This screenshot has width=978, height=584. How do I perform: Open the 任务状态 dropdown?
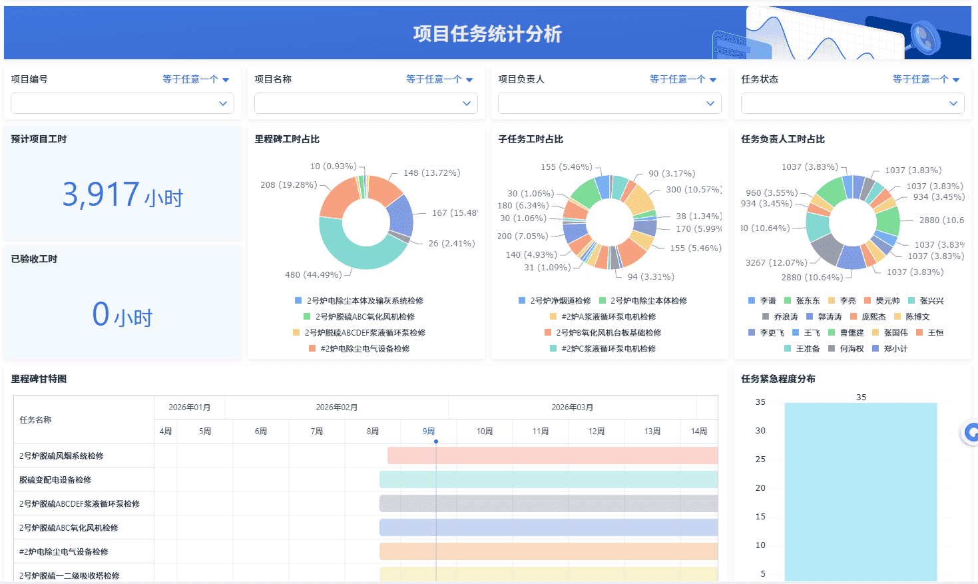(852, 103)
